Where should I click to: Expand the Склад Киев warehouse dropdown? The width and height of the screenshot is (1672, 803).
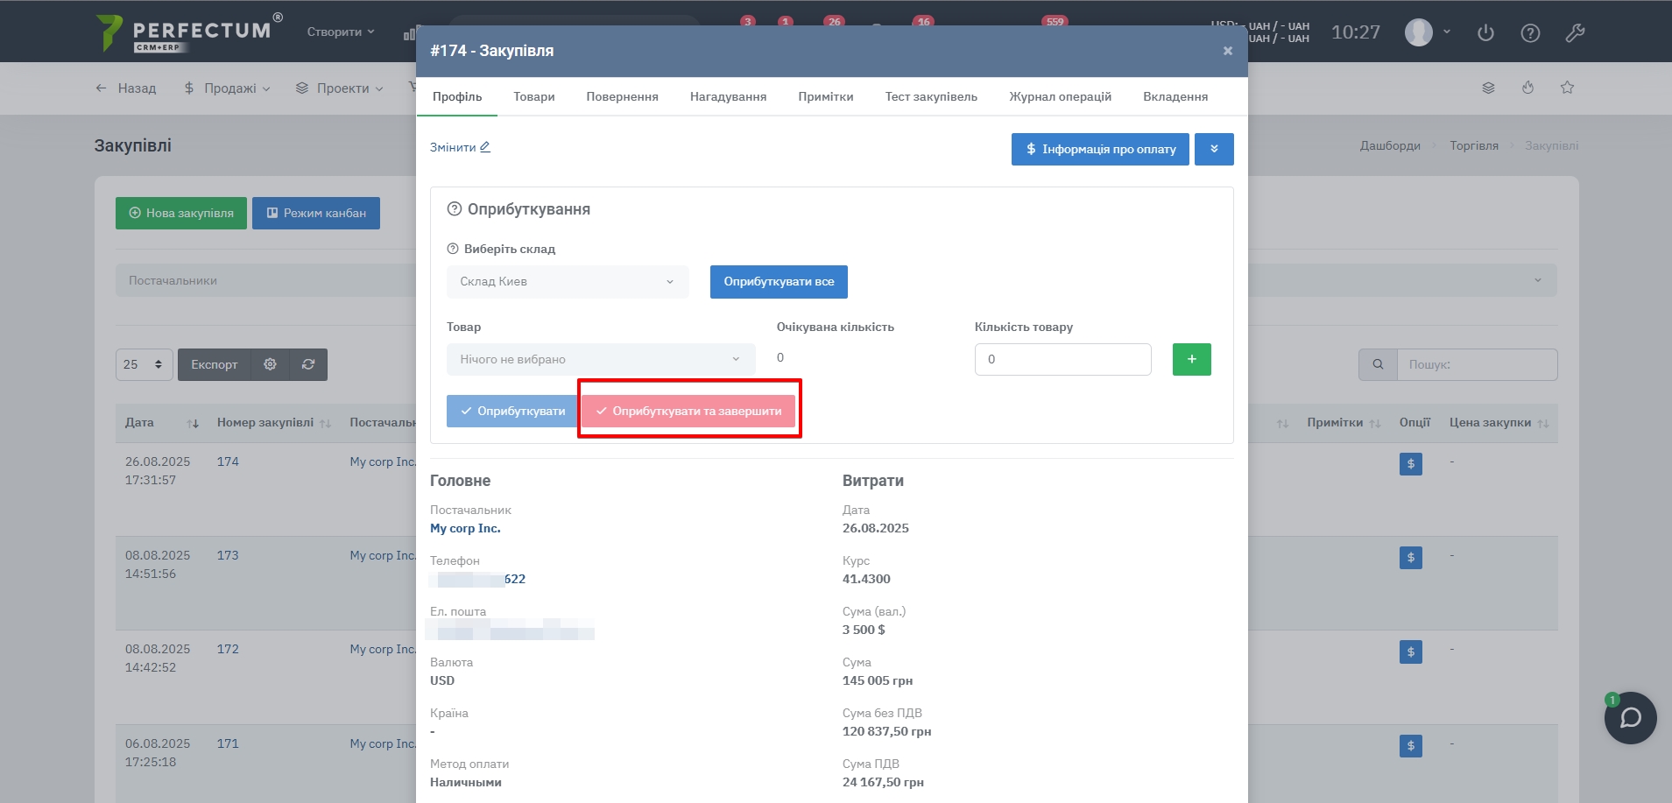567,282
